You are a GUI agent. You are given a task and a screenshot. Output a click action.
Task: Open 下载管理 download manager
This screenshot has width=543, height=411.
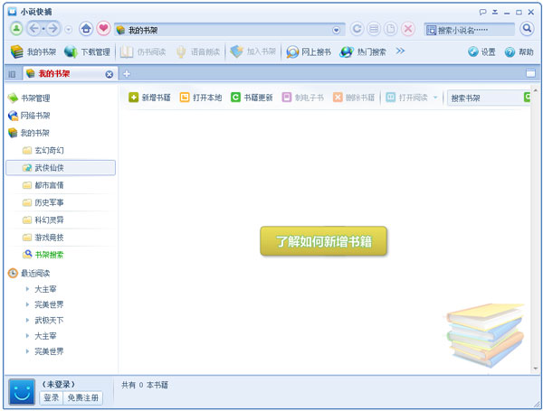coord(87,52)
